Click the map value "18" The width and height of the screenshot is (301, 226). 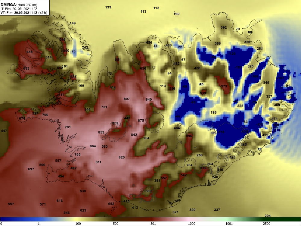[259, 149]
